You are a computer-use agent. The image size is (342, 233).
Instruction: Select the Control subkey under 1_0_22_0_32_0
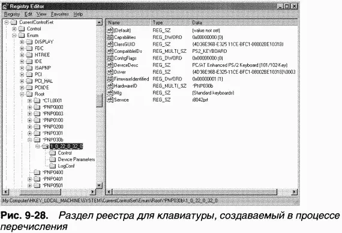65,153
